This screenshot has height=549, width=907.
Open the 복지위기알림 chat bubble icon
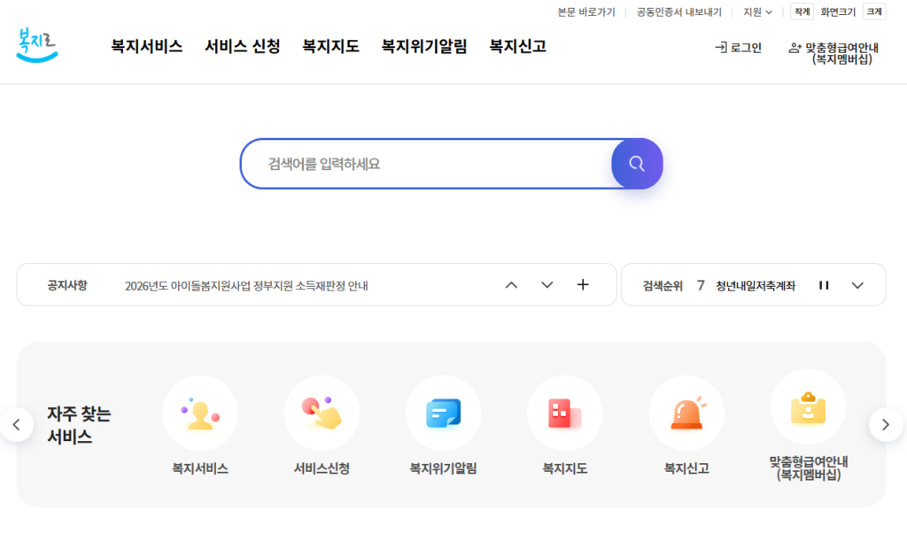pyautogui.click(x=443, y=413)
